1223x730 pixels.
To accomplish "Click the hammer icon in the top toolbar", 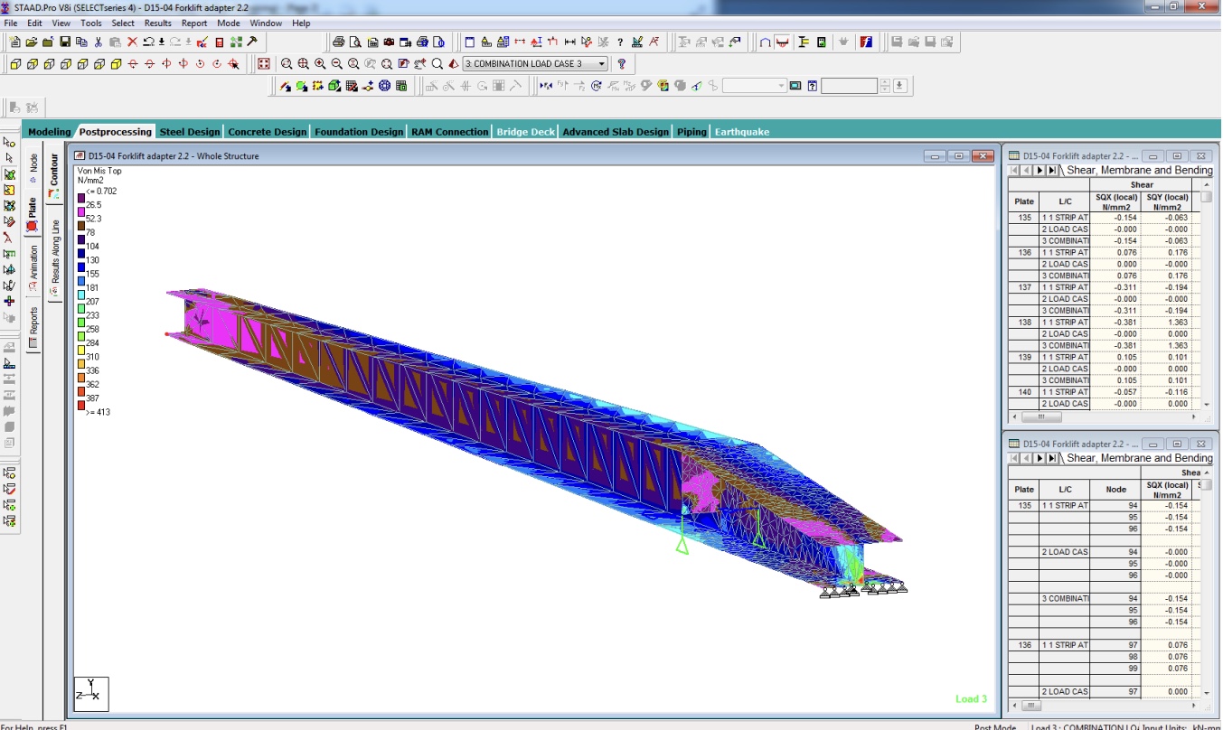I will [x=252, y=42].
